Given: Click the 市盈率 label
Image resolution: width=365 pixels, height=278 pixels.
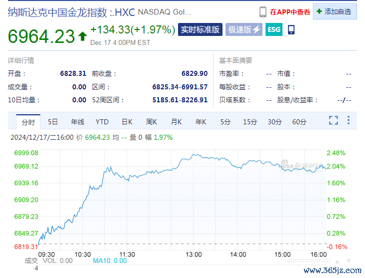Looking at the screenshot, I should (x=231, y=74).
